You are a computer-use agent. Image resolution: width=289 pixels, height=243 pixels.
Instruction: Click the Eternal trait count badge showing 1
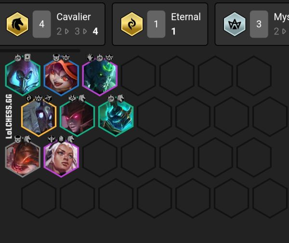coord(156,24)
